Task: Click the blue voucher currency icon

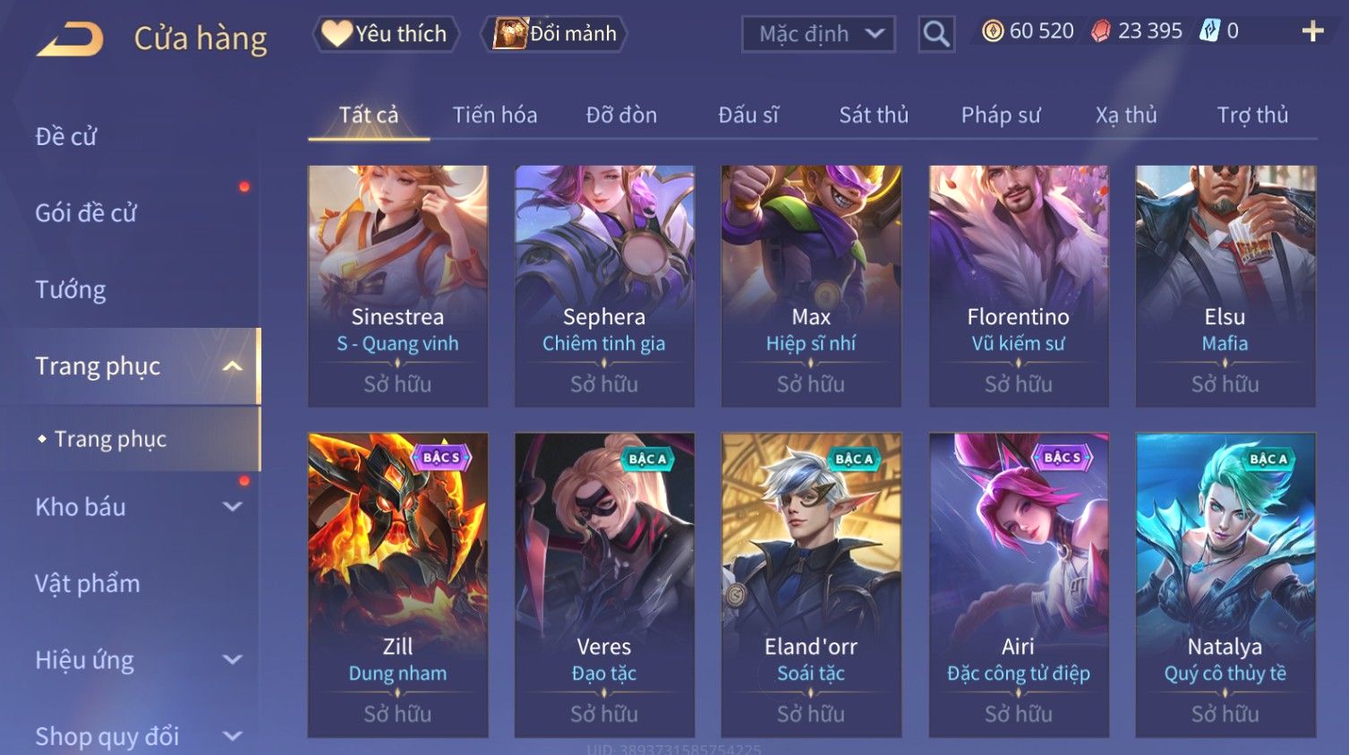Action: tap(1209, 31)
